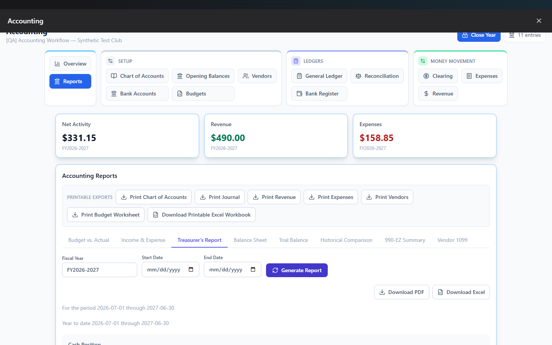Viewport: 552px width, 345px height.
Task: Open the Income & Expense tab
Action: pyautogui.click(x=143, y=240)
